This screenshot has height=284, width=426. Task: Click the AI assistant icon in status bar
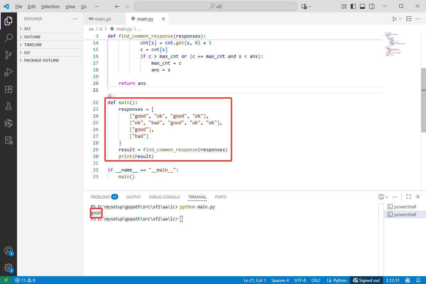click(x=408, y=280)
